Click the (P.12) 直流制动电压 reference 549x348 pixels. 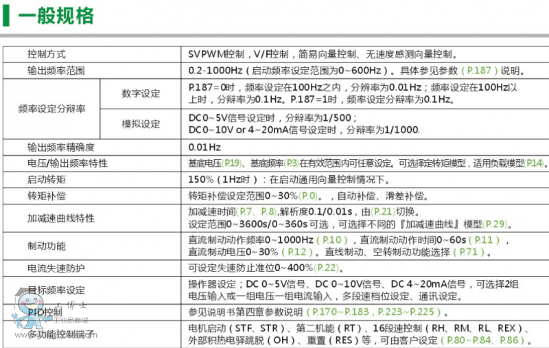click(x=291, y=252)
